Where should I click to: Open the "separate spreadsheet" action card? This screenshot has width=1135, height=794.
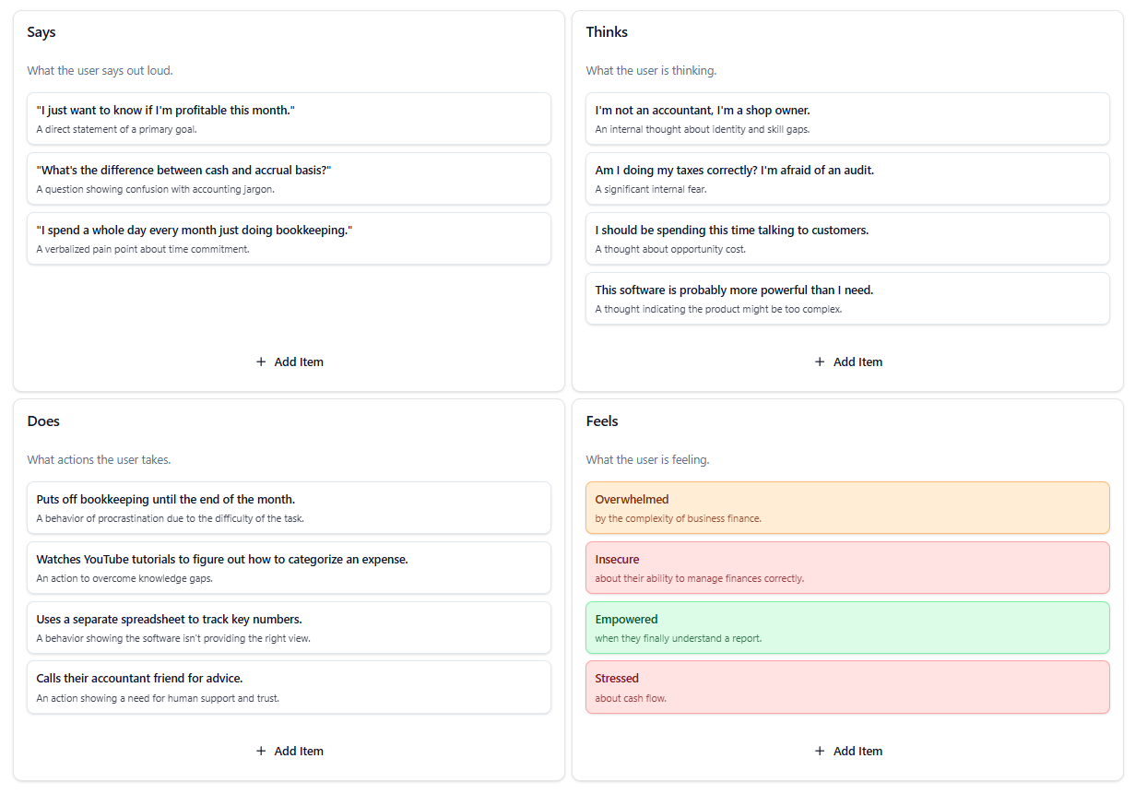click(289, 627)
